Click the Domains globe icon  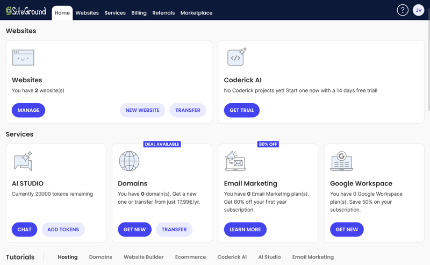click(129, 161)
